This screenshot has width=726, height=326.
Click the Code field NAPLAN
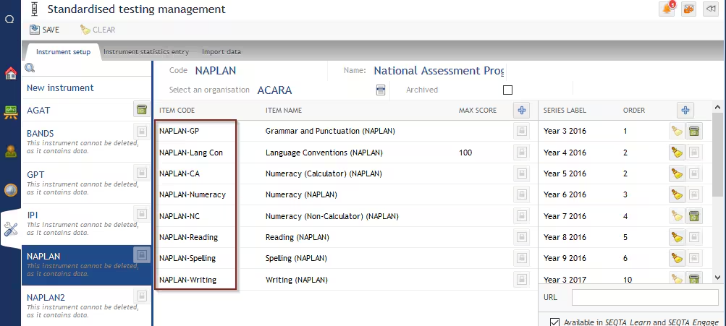point(215,71)
